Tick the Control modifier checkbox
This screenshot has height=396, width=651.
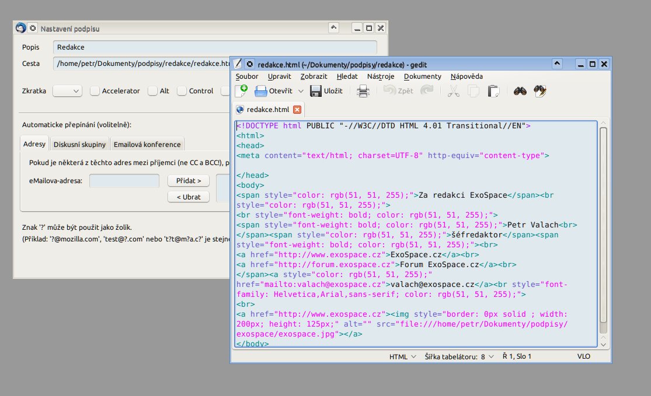click(x=182, y=91)
